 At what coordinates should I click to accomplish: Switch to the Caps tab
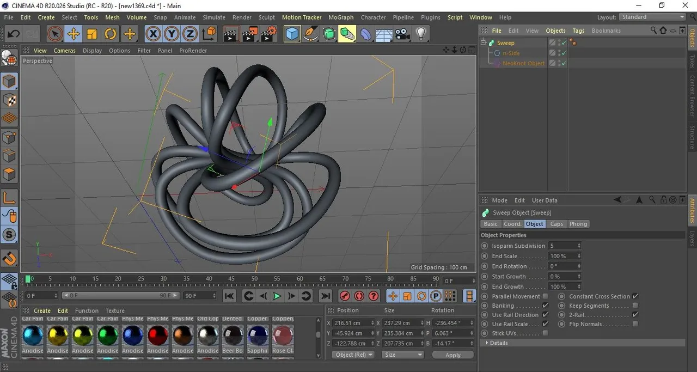557,224
